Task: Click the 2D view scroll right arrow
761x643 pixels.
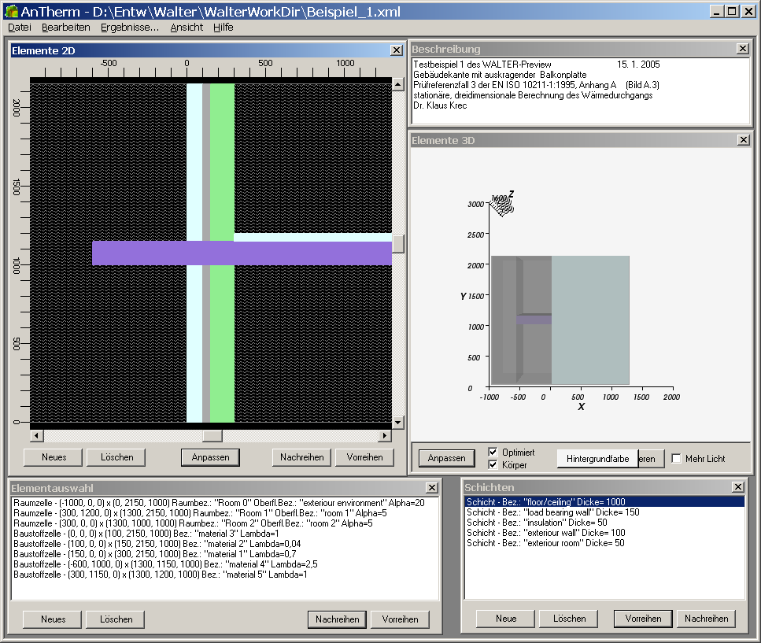Action: tap(385, 436)
